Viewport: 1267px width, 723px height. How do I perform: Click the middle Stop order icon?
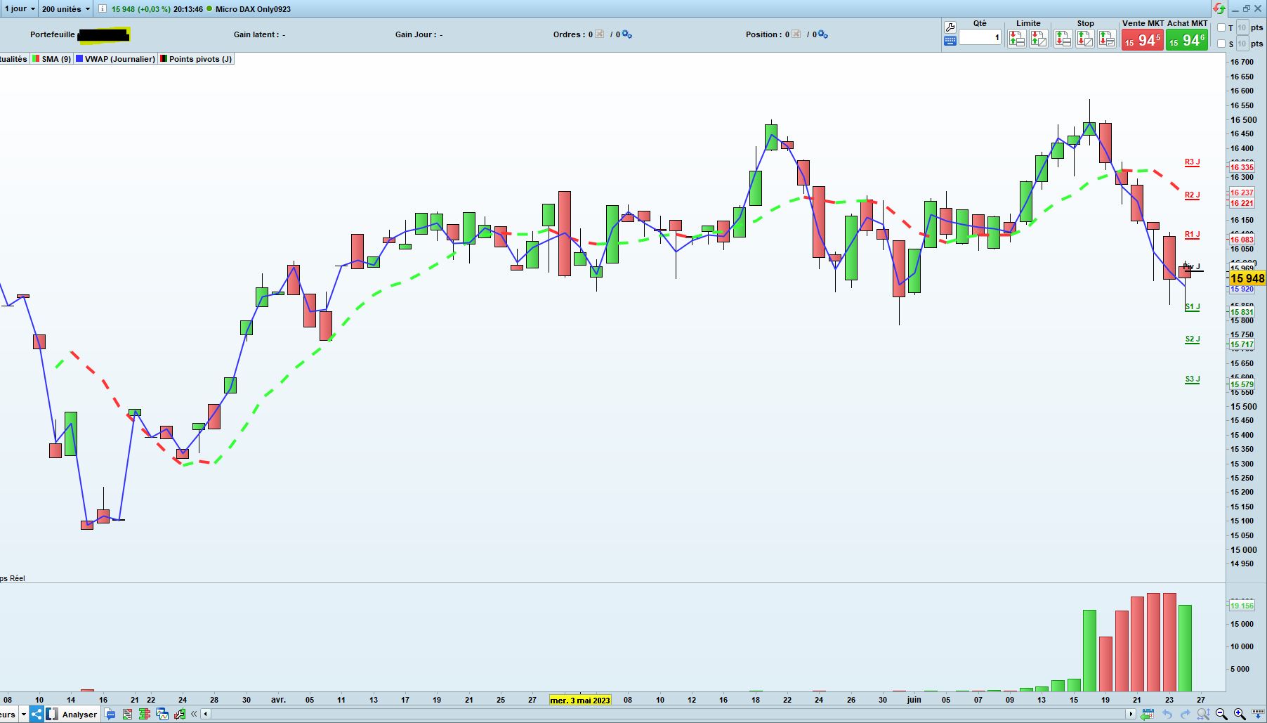1084,39
